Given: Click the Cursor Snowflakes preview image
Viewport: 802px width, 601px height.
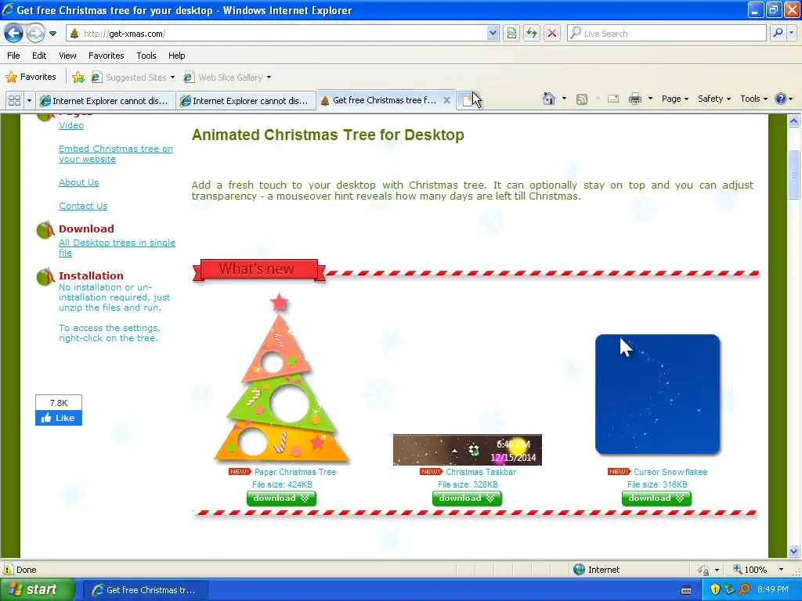Looking at the screenshot, I should point(657,394).
